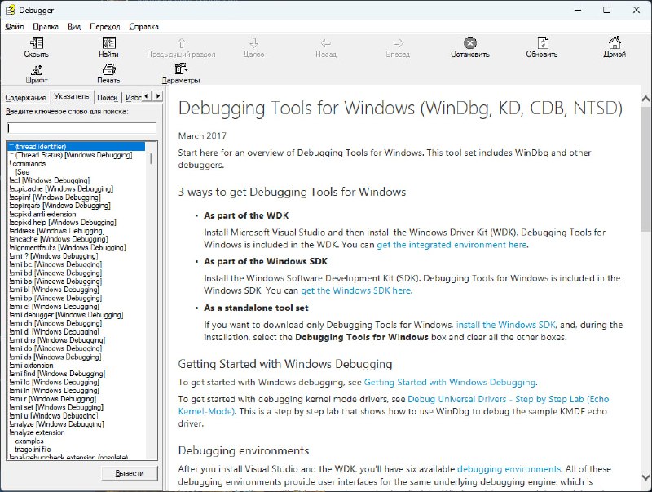The image size is (652, 492).
Task: Follow the 'debugging environments' link
Action: [x=509, y=469]
